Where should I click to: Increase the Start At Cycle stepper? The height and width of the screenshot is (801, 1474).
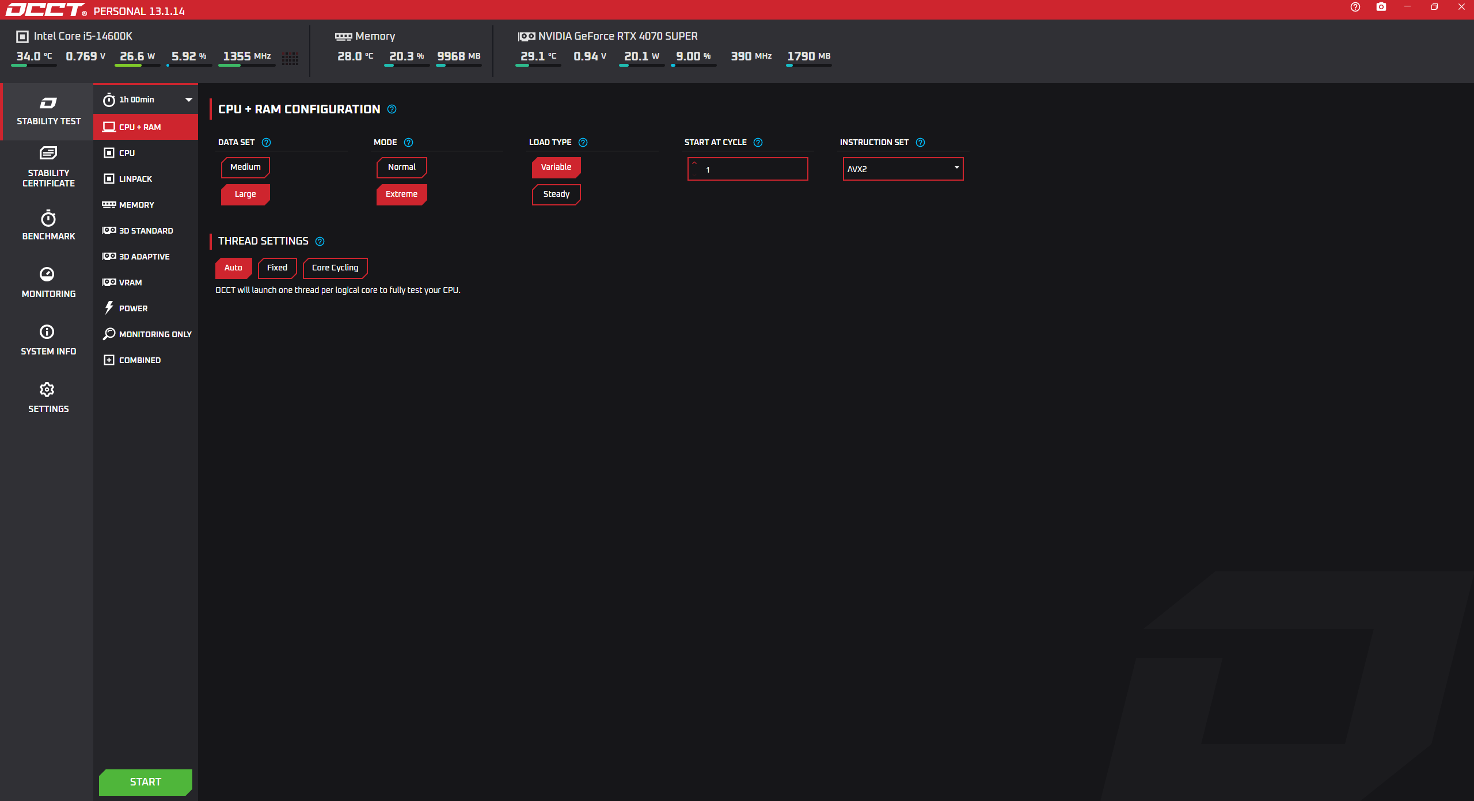(x=694, y=163)
